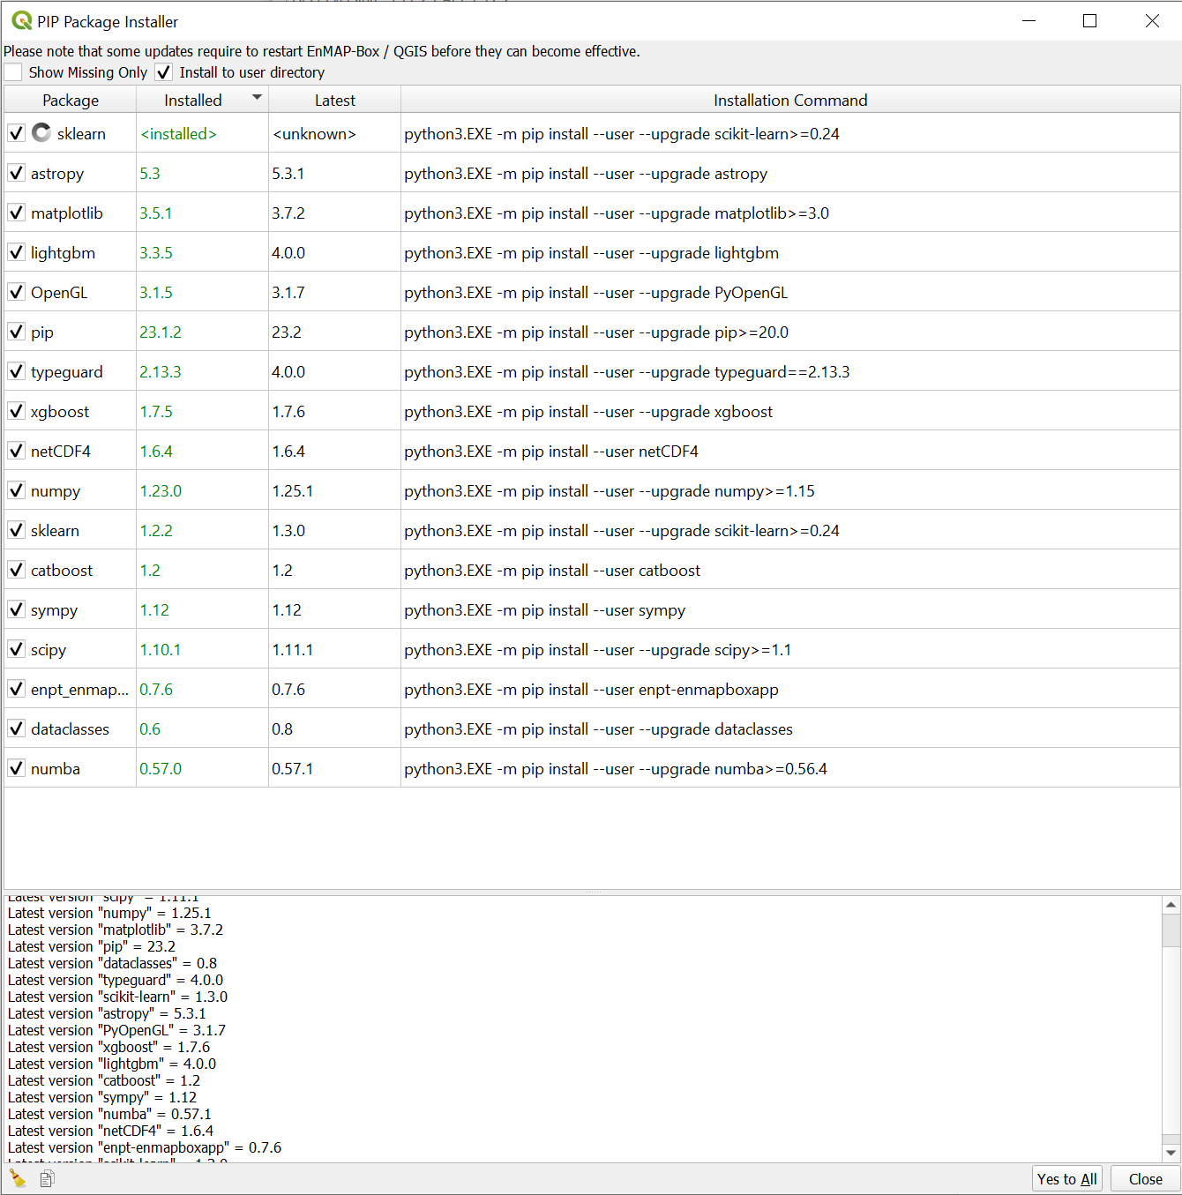Uncheck the numpy package

[16, 490]
